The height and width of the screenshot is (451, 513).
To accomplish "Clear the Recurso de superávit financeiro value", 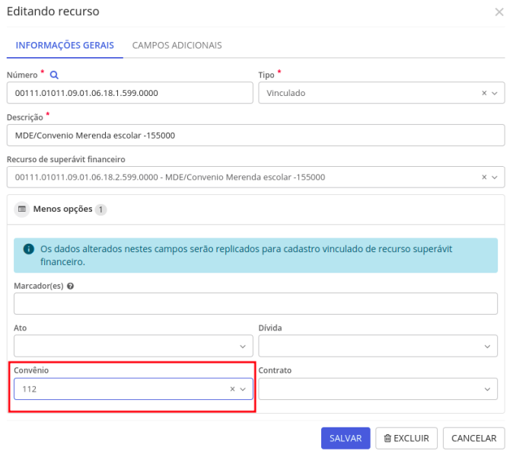I will click(484, 178).
